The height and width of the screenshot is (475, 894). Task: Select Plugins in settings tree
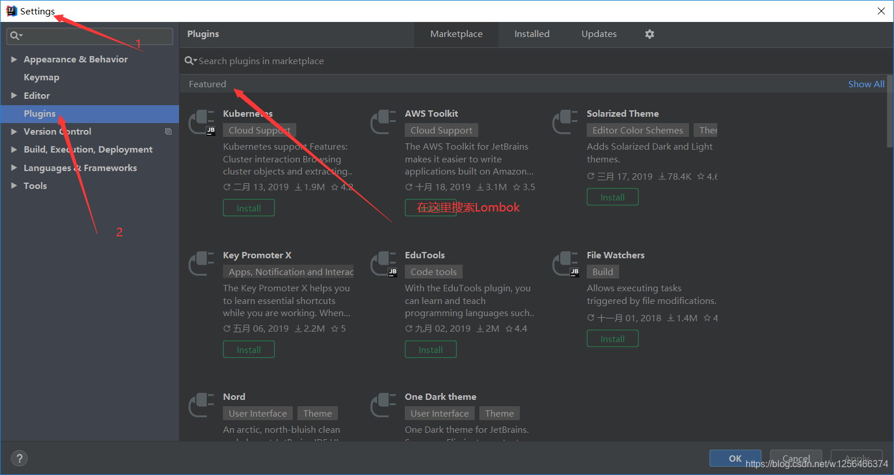pos(90,114)
